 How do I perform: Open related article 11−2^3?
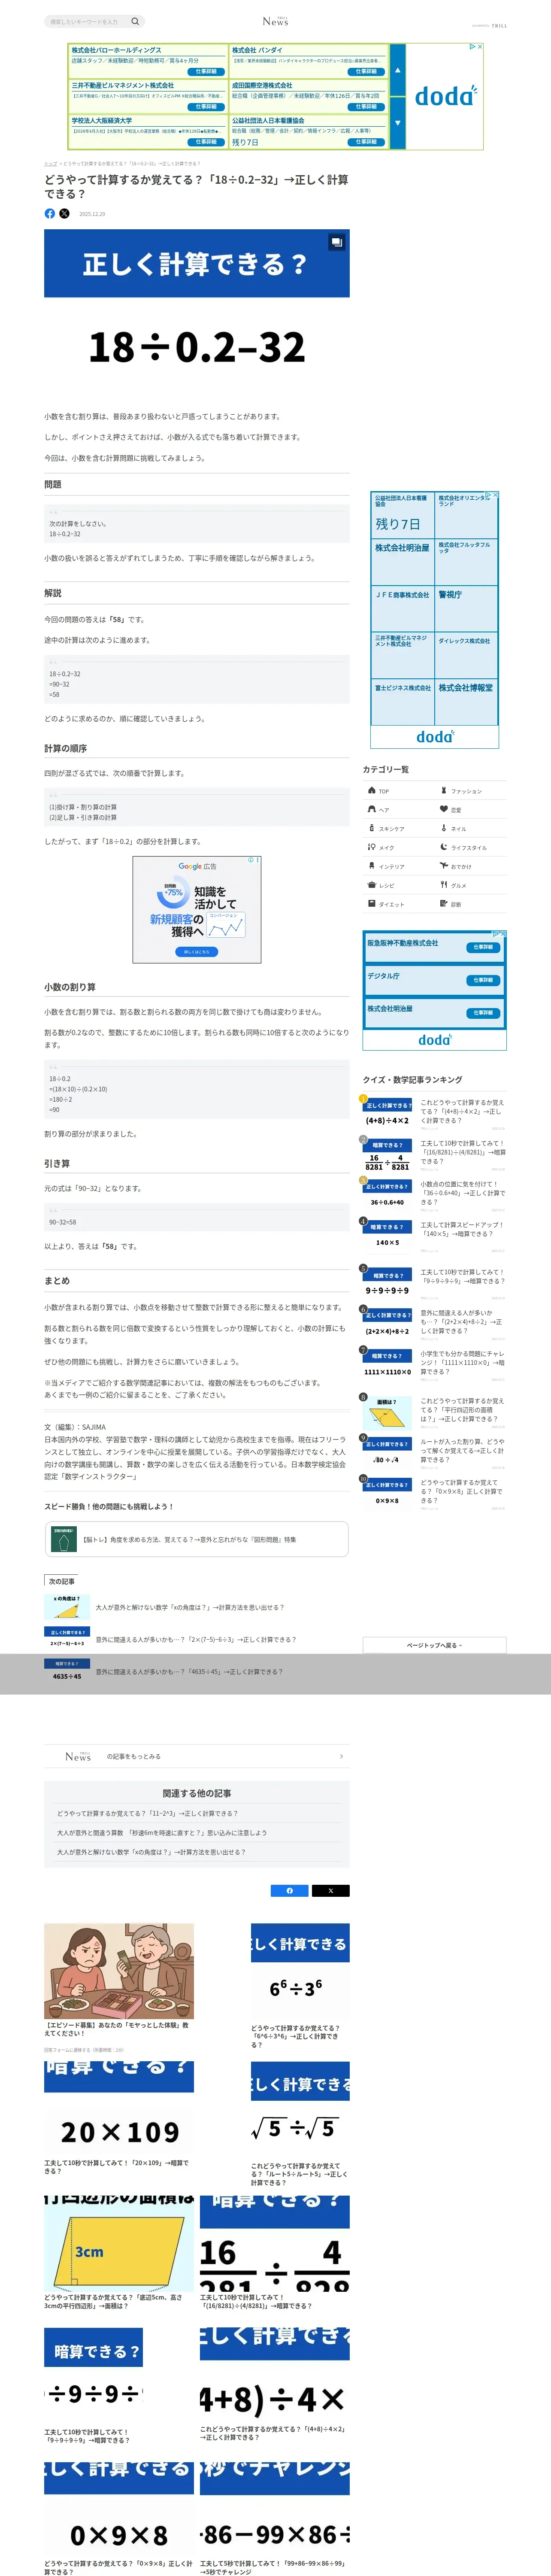[147, 1813]
